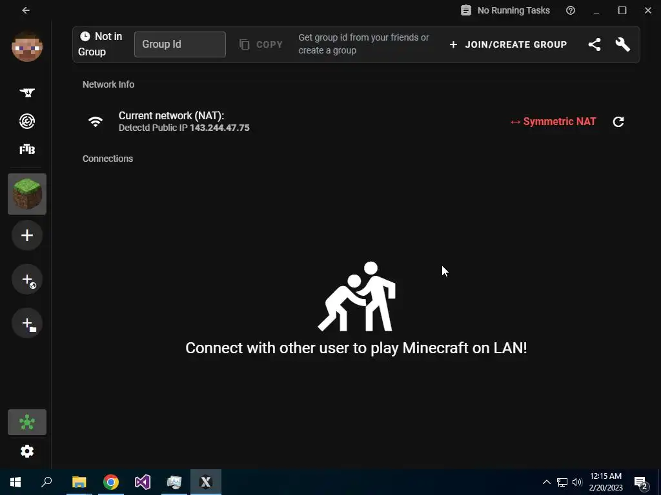Open the X launcher taskbar icon

coord(206,482)
